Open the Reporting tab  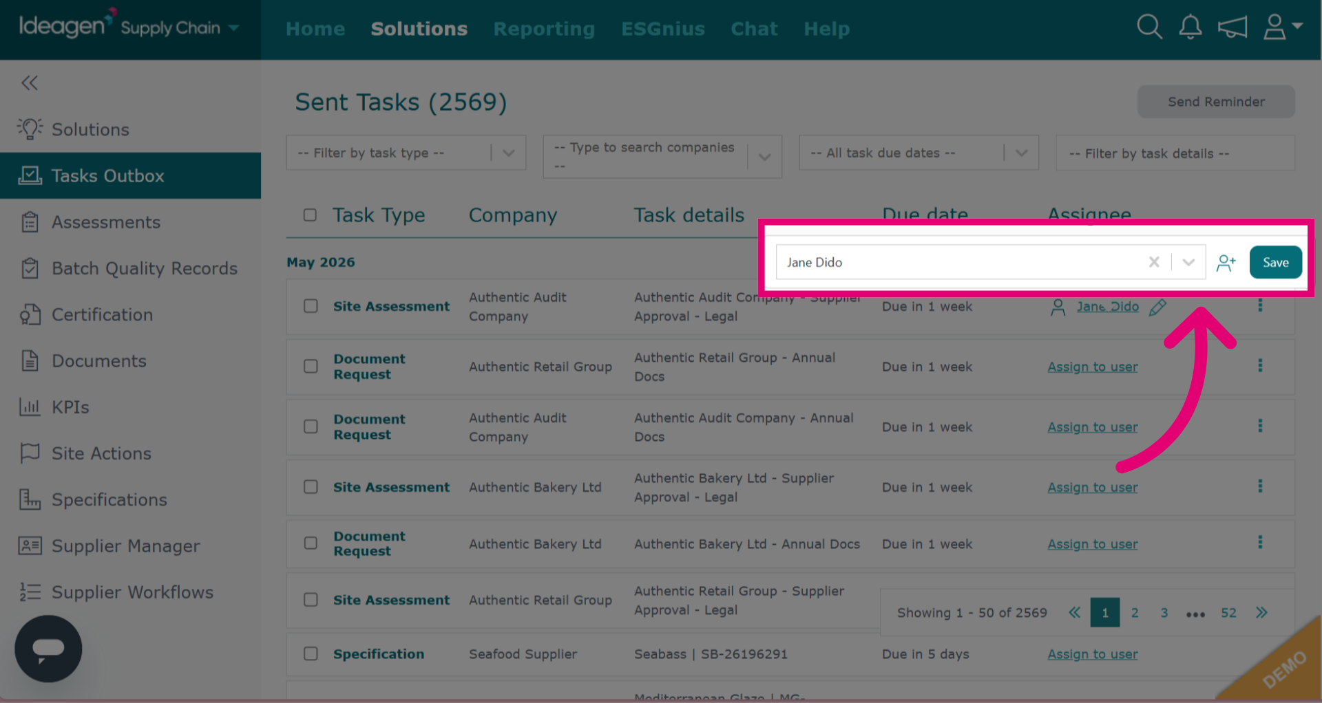(x=544, y=29)
